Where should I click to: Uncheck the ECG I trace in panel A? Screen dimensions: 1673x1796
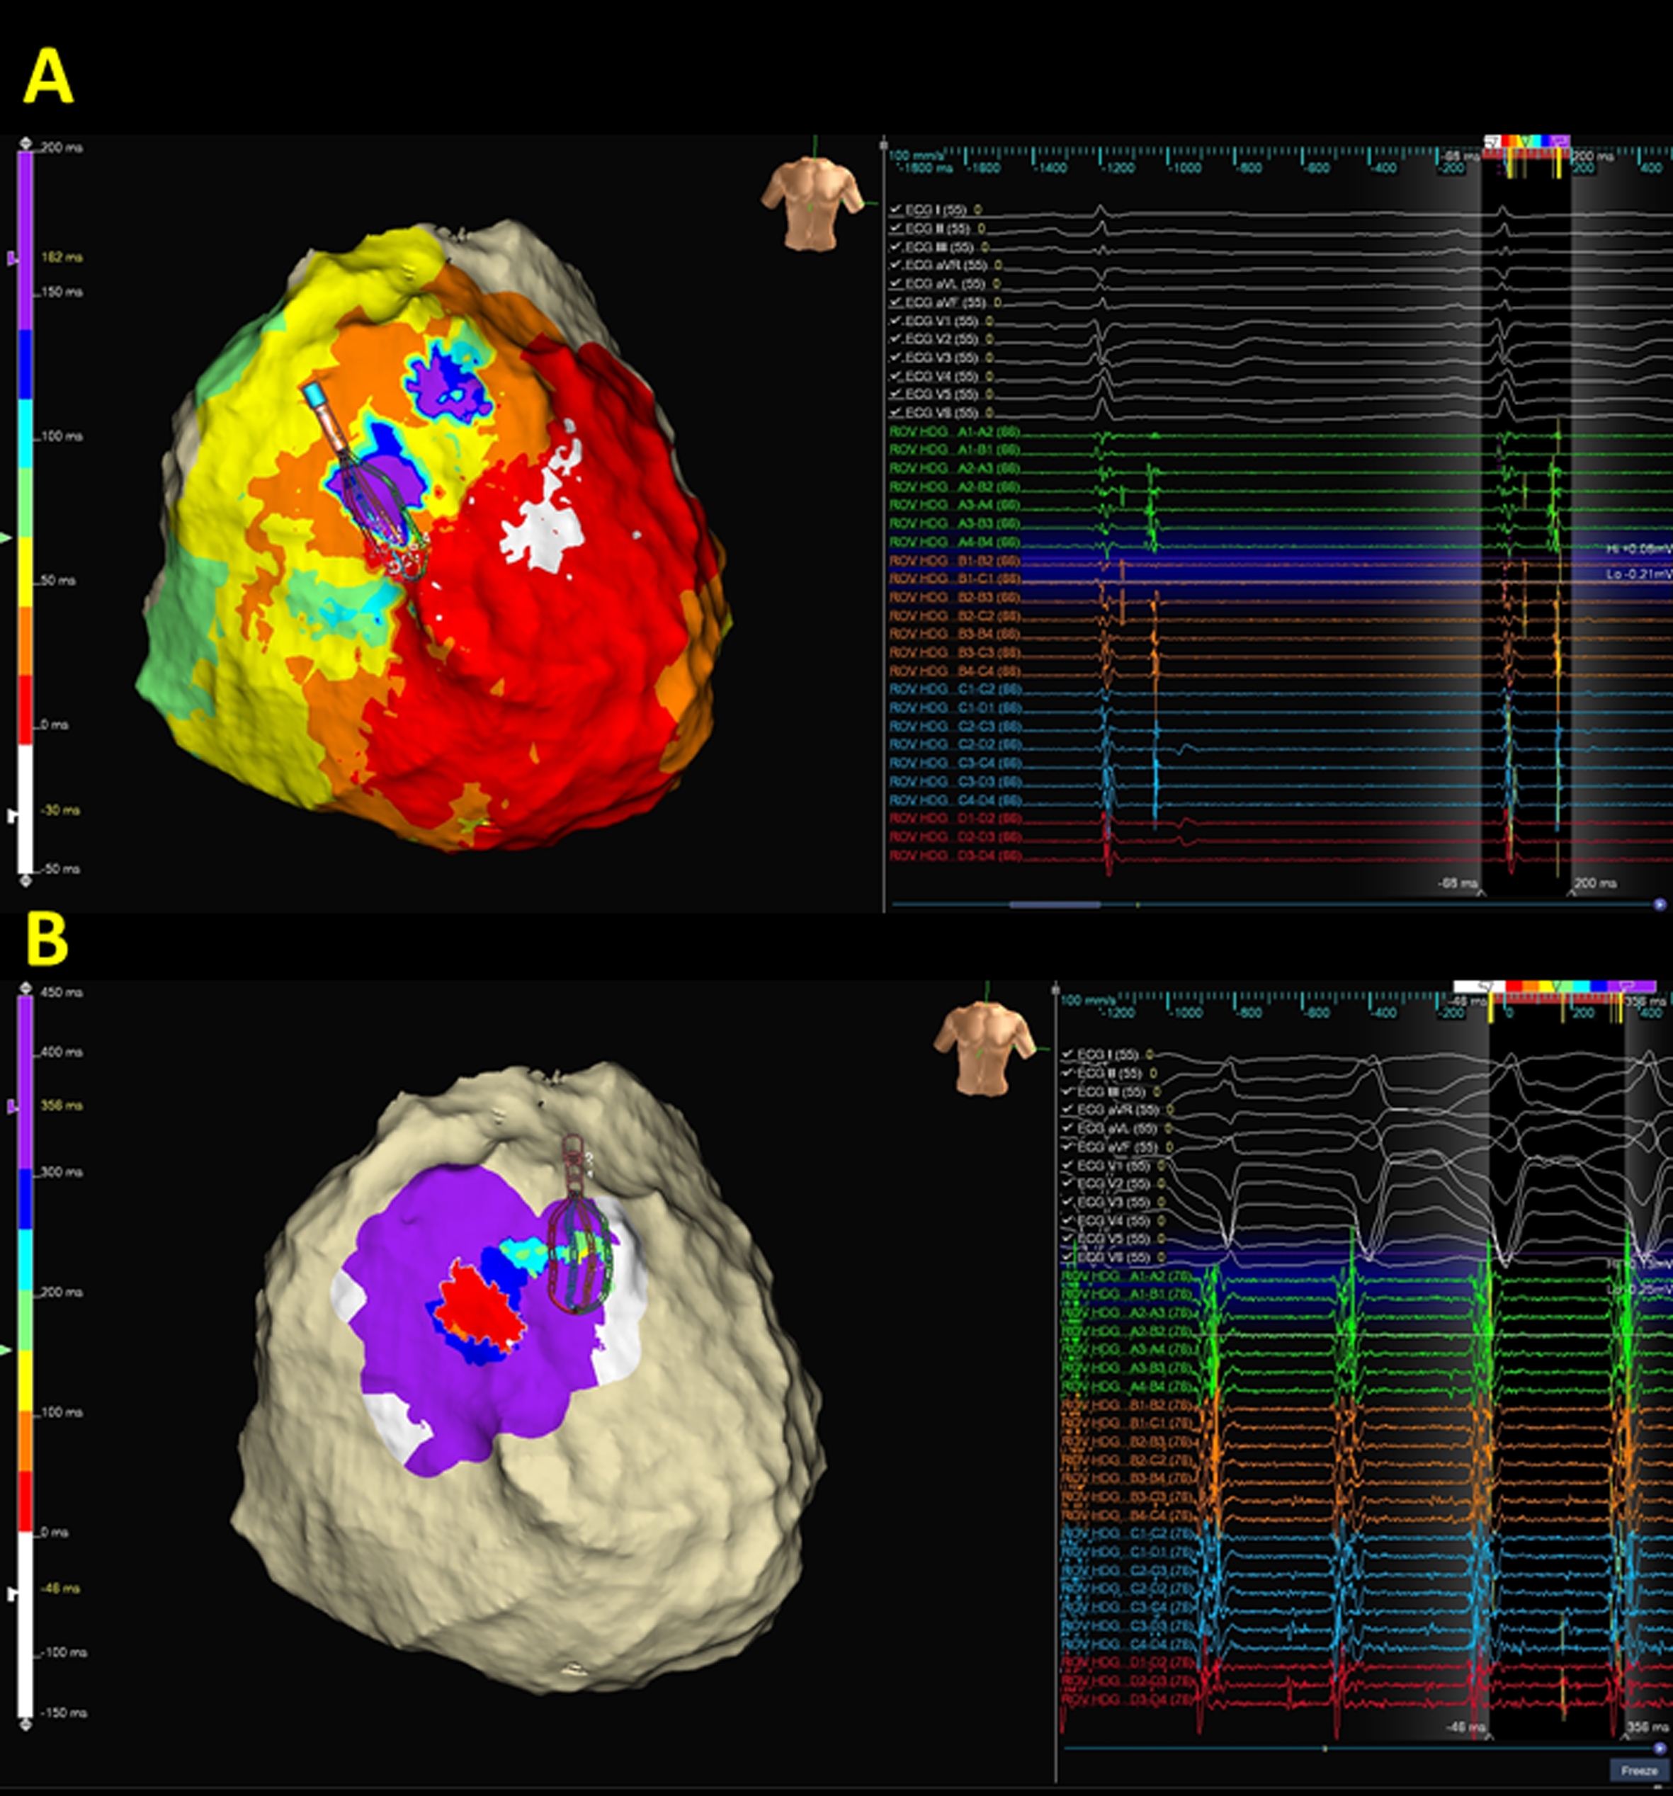coord(895,210)
